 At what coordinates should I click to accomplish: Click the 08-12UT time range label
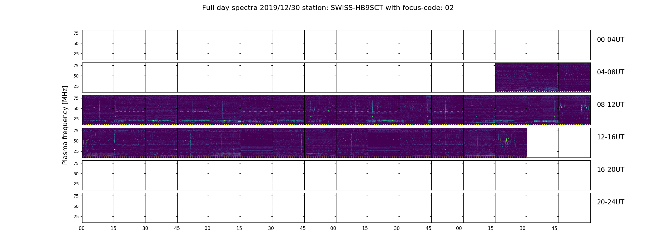(x=610, y=105)
